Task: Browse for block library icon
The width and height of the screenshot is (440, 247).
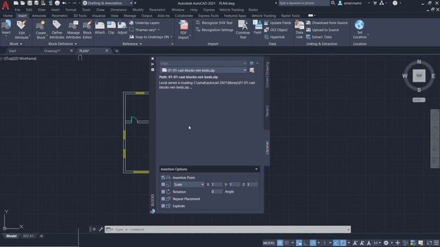Action: point(252,70)
